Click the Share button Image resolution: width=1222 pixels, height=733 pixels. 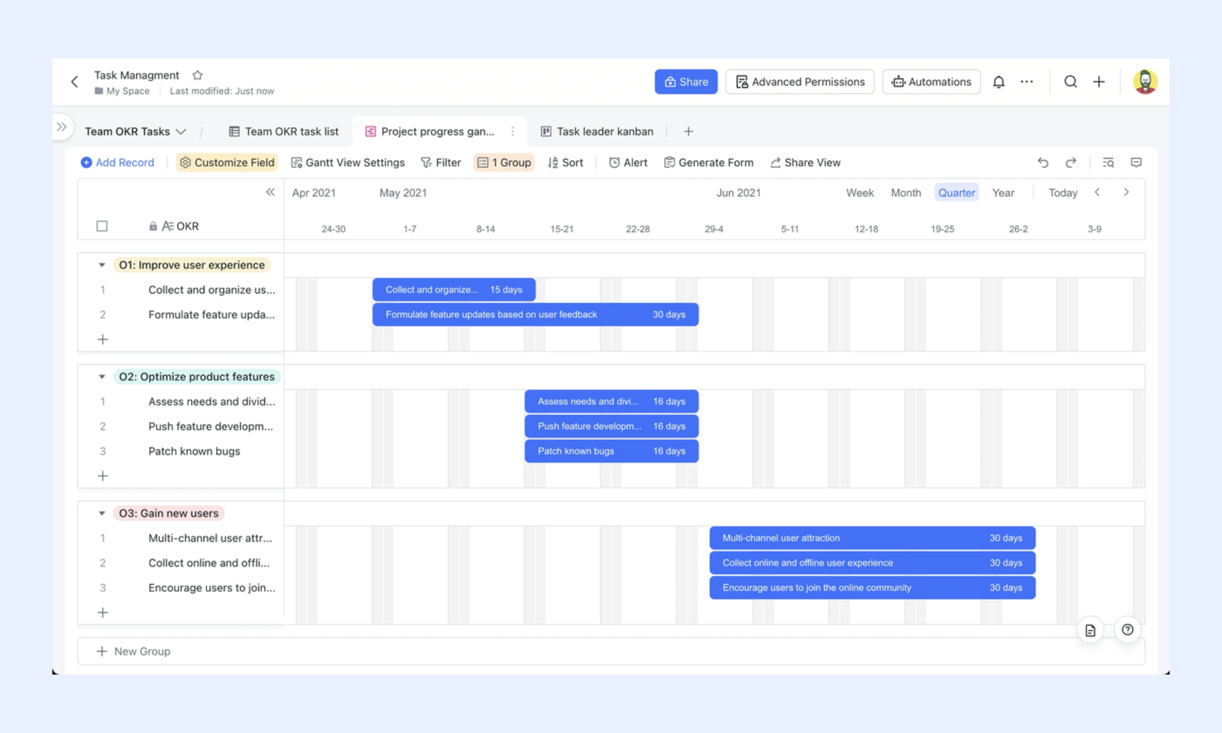[686, 82]
